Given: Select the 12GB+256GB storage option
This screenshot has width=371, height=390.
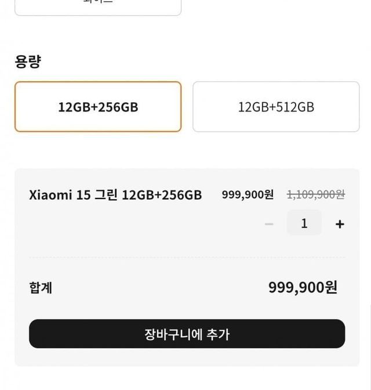Looking at the screenshot, I should [98, 107].
